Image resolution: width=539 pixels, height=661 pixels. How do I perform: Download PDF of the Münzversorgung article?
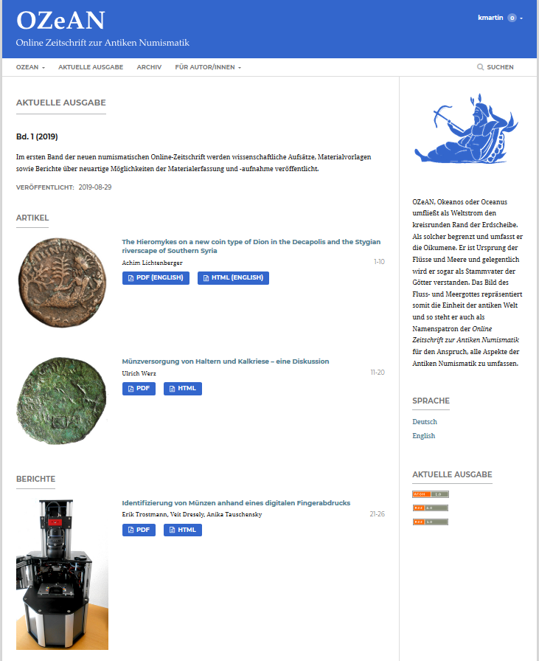[x=139, y=389]
